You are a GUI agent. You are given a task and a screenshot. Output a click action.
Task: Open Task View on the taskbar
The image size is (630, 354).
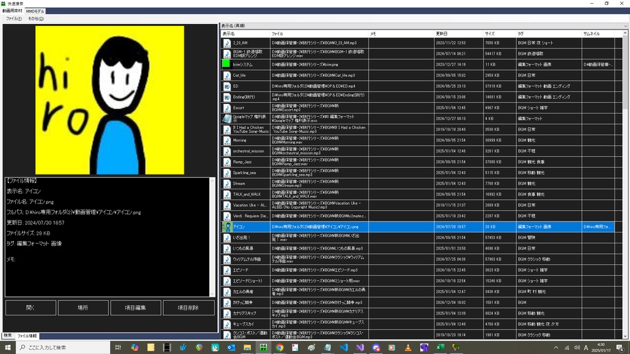point(118,348)
